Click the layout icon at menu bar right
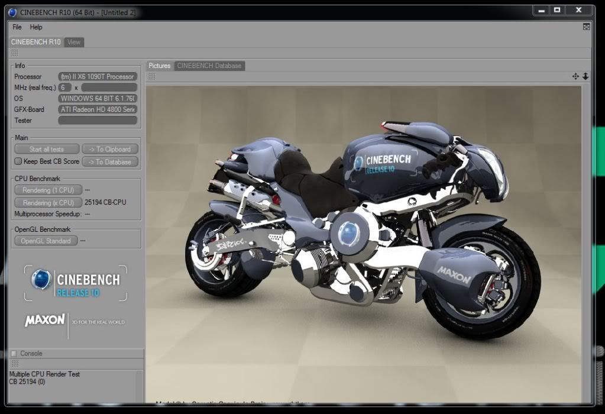Viewport: 605px width, 414px height. [x=587, y=27]
